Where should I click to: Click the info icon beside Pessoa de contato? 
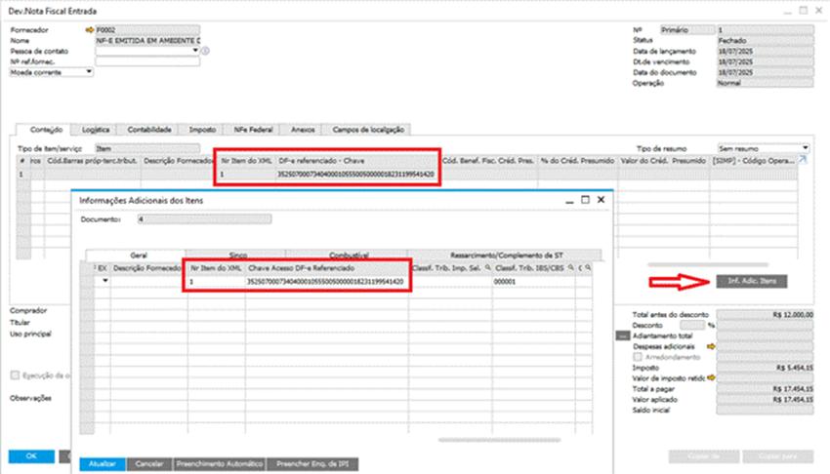click(207, 51)
